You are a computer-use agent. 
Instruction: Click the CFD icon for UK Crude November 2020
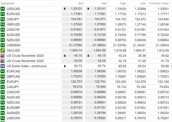[3, 61]
